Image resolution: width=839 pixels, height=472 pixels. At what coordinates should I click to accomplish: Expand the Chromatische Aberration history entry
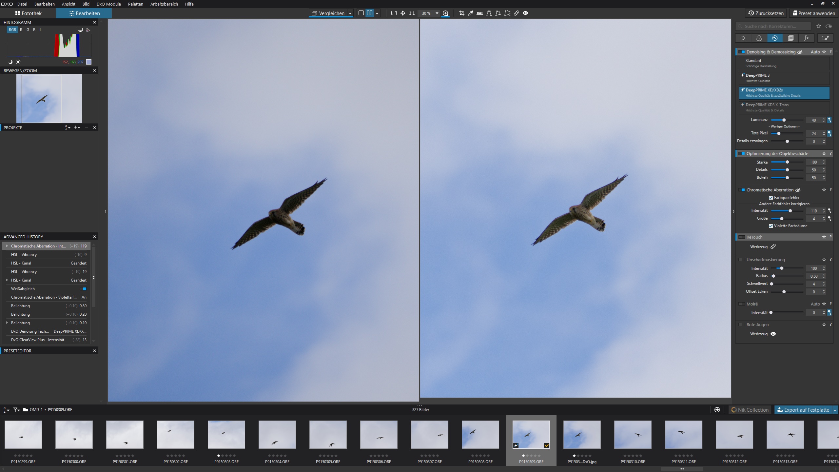click(x=7, y=246)
